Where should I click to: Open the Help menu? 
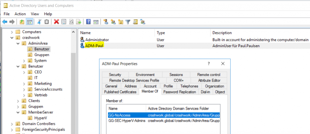tap(48, 14)
